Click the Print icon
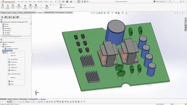Screen dimensions: 187x105 [71, 1]
